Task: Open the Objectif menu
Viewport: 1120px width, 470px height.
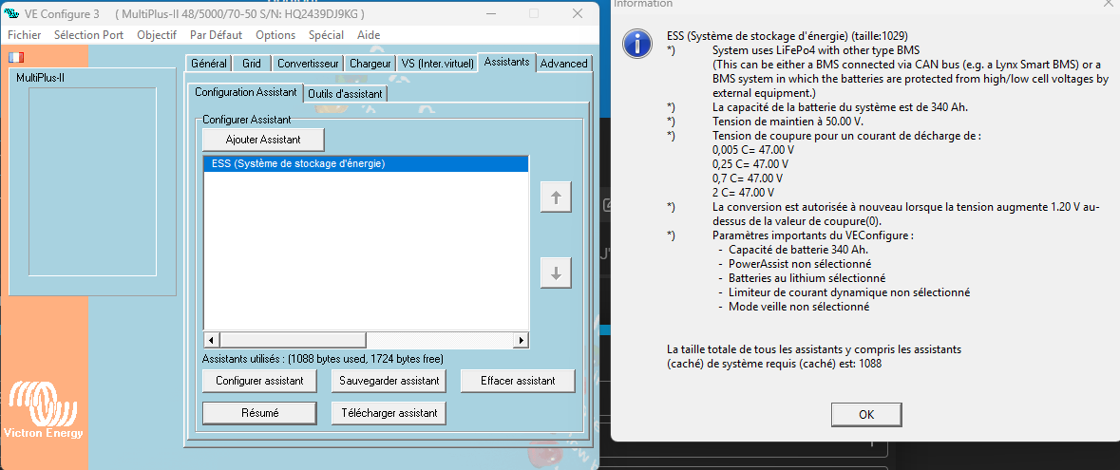Action: (x=157, y=35)
